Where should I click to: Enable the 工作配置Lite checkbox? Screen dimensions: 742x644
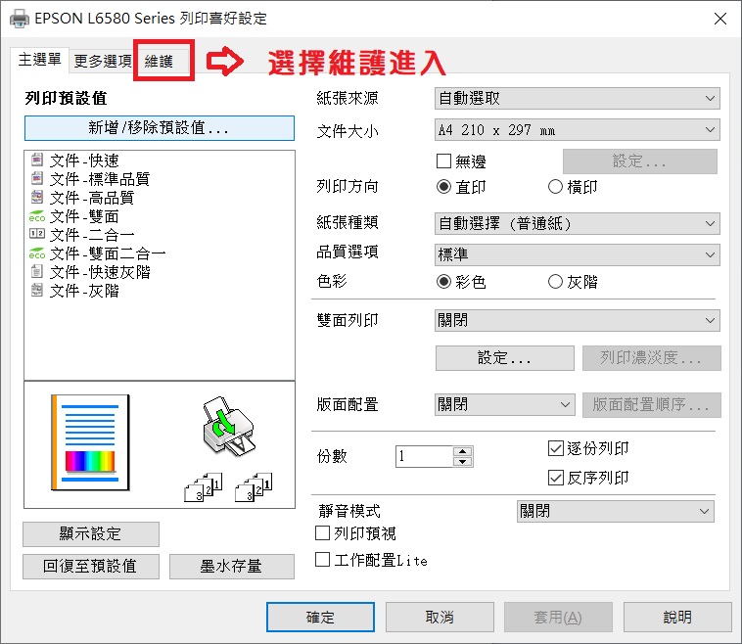tap(323, 559)
